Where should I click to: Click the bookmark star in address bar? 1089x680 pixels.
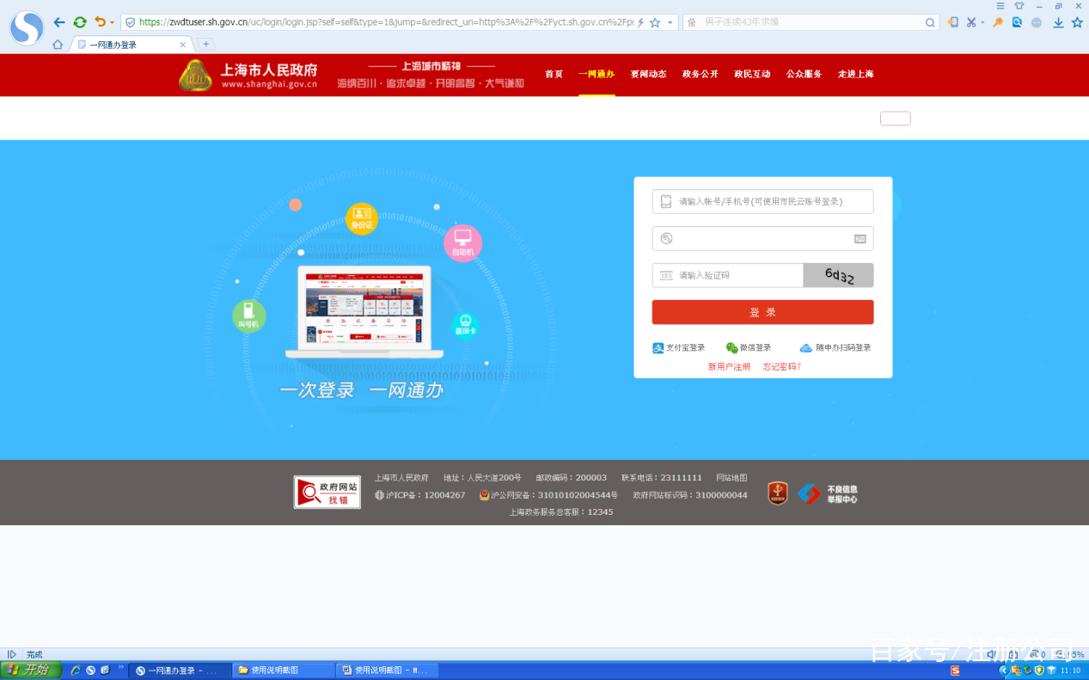[655, 23]
